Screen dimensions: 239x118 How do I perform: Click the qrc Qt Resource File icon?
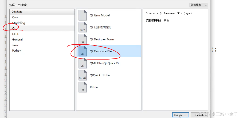(x=83, y=51)
